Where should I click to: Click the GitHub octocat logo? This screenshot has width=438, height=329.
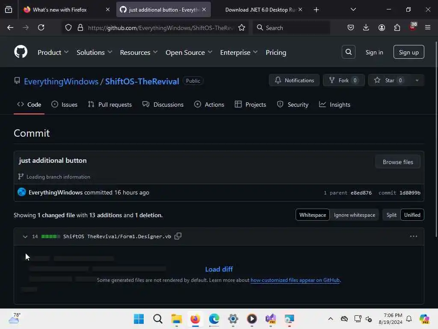21,52
